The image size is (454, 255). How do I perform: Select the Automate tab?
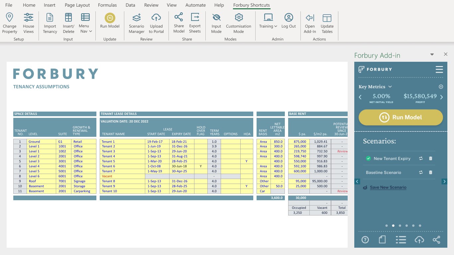[x=195, y=5]
